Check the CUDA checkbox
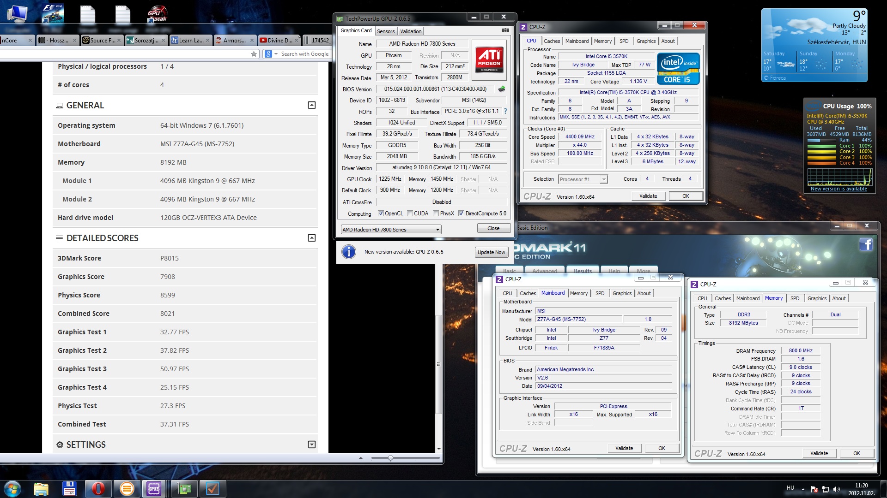This screenshot has height=498, width=887. point(410,213)
